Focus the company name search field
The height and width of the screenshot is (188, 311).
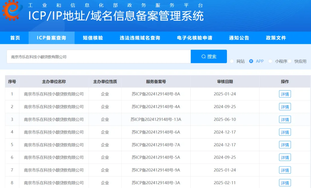pyautogui.click(x=99, y=57)
